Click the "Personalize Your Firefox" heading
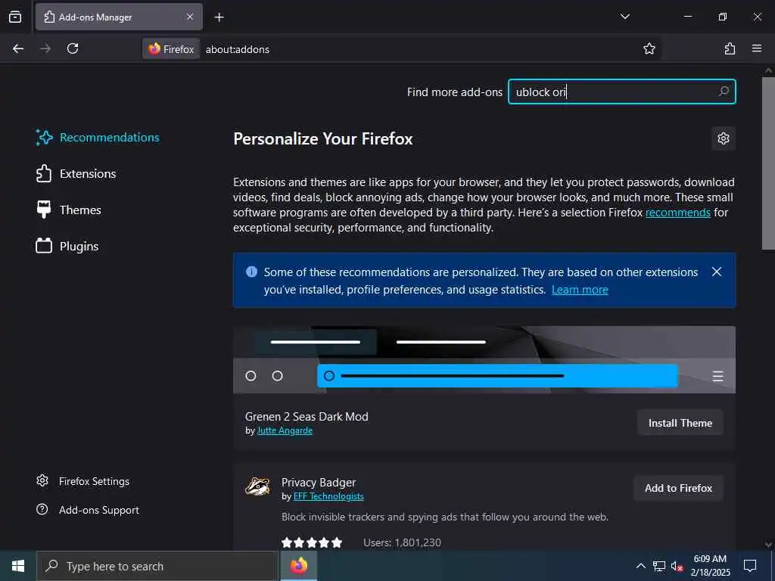 pos(322,139)
